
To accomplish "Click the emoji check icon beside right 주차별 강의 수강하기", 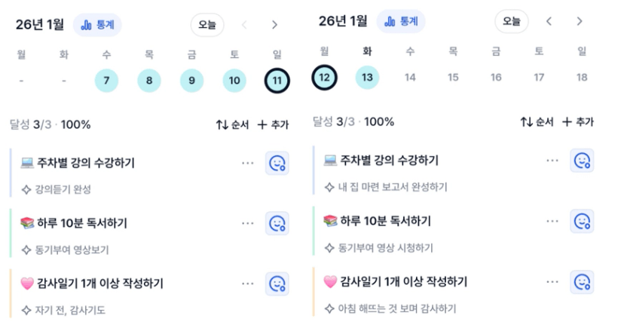I will click(582, 161).
